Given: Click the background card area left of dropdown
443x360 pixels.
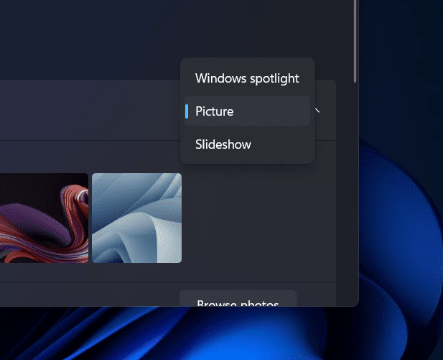Looking at the screenshot, I should tap(86, 111).
